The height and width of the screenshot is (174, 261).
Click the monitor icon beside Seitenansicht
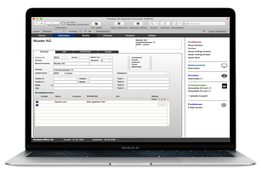tap(224, 66)
